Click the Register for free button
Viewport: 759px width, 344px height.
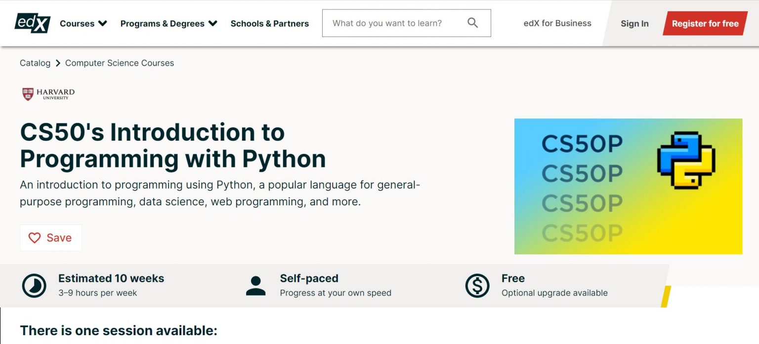click(x=705, y=23)
